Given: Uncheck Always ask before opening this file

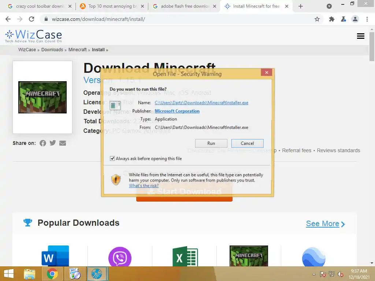Looking at the screenshot, I should pos(112,158).
